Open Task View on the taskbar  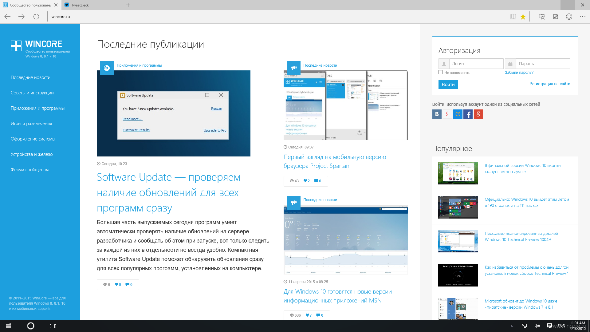click(x=53, y=326)
